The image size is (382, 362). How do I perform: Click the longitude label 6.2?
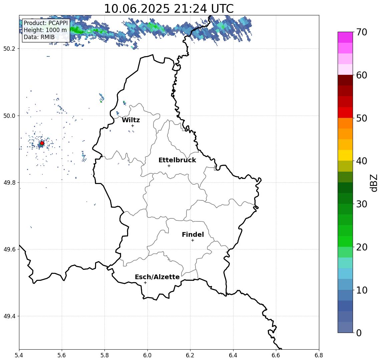click(190, 355)
